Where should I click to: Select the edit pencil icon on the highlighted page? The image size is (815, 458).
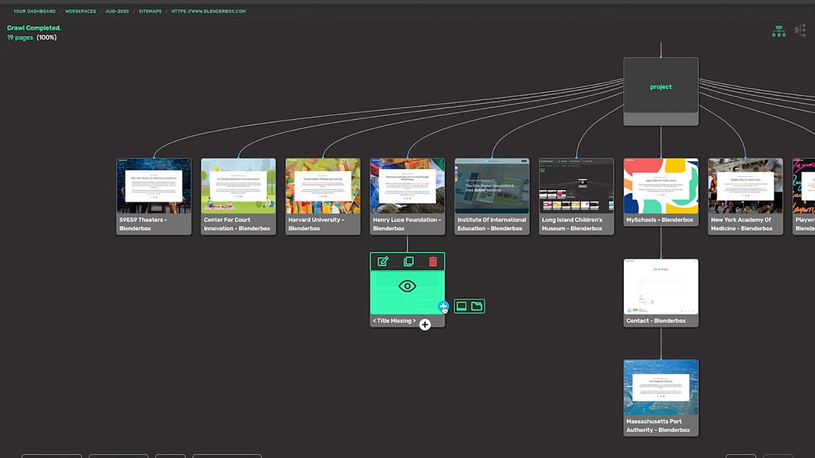[382, 261]
